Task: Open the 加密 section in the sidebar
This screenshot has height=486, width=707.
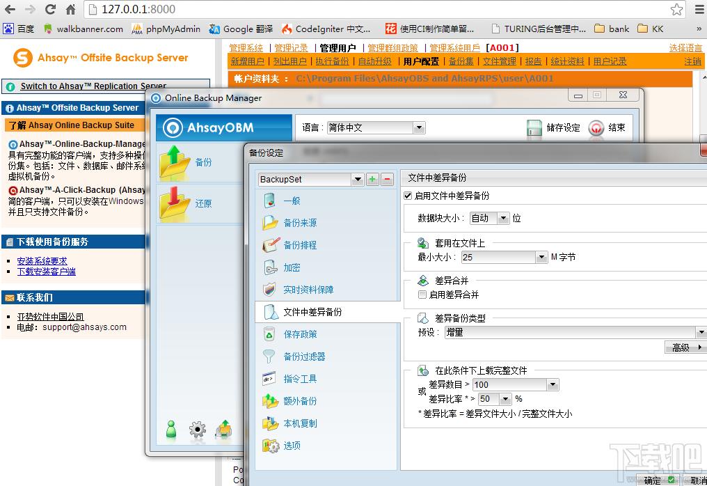Action: (292, 267)
